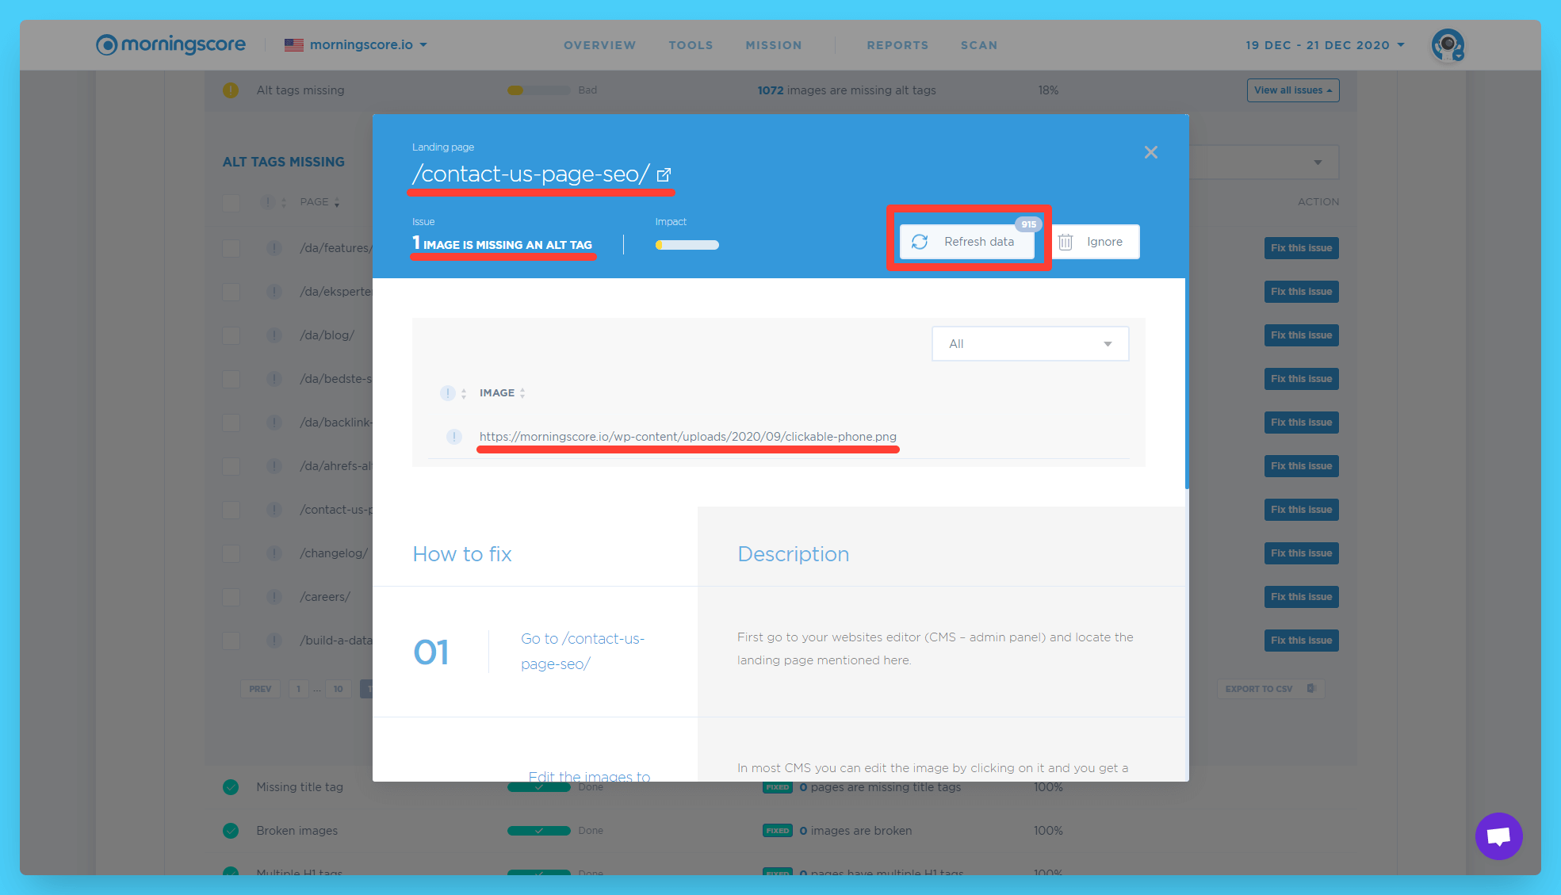The image size is (1561, 895).
Task: Sort the PAGE column in Alt Tags table
Action: [x=319, y=202]
